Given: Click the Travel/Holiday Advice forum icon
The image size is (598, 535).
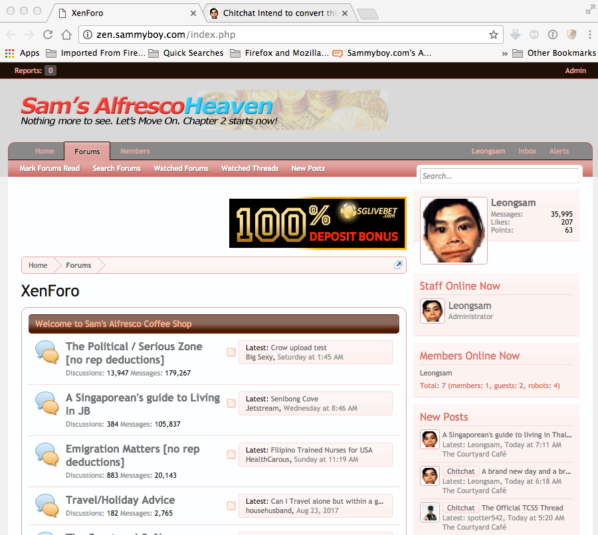Looking at the screenshot, I should pos(47,505).
